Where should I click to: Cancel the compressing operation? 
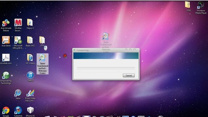tap(129, 75)
